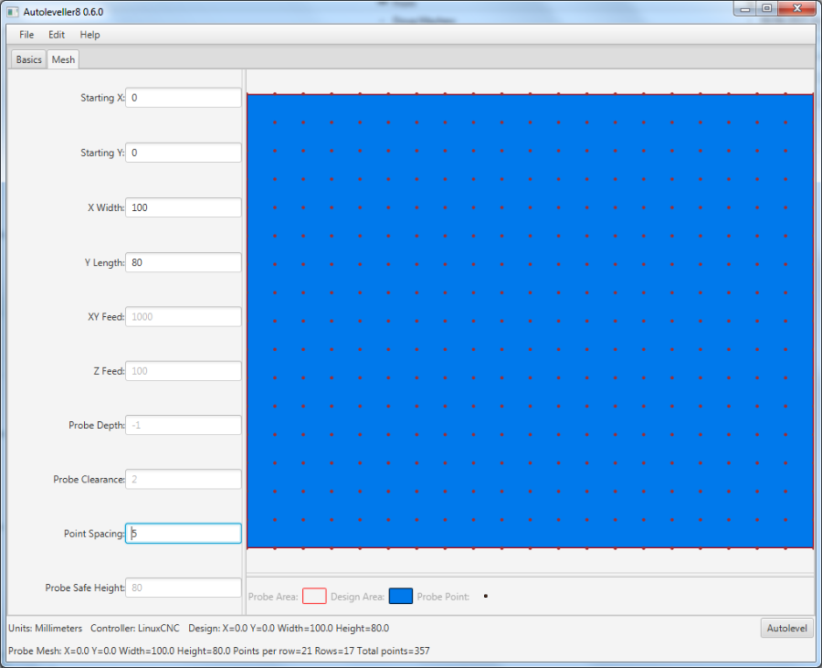This screenshot has width=822, height=668.
Task: Open the Help menu
Action: (x=90, y=35)
